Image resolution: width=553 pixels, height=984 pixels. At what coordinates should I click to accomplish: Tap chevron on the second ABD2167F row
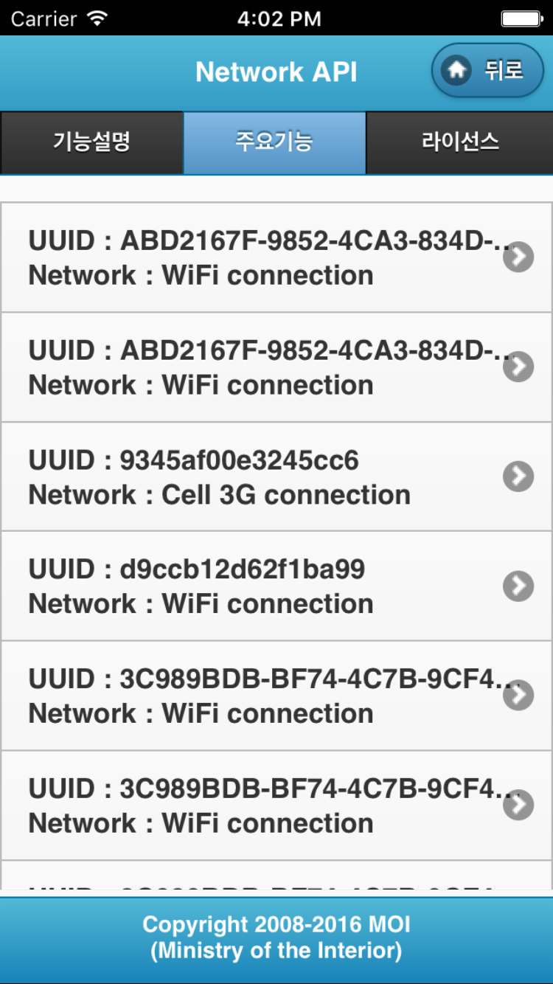click(518, 367)
